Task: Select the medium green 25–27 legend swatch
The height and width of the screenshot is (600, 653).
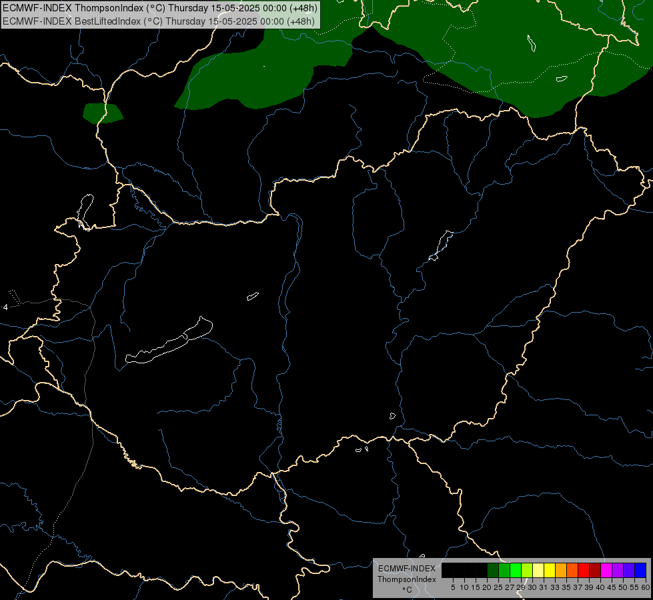Action: tap(504, 570)
